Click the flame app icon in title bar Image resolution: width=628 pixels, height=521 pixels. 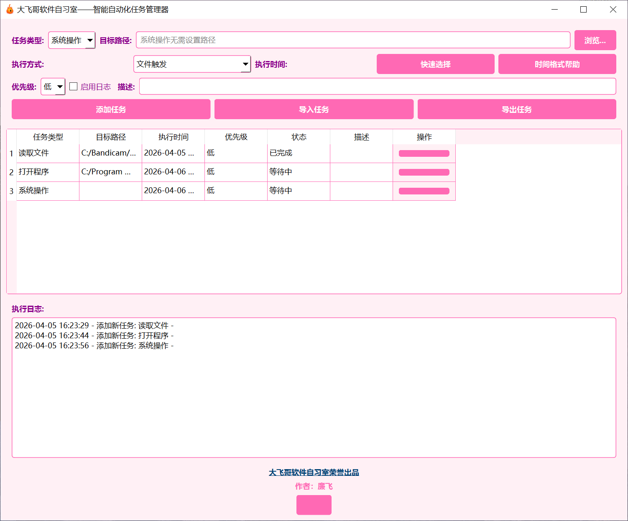click(9, 9)
